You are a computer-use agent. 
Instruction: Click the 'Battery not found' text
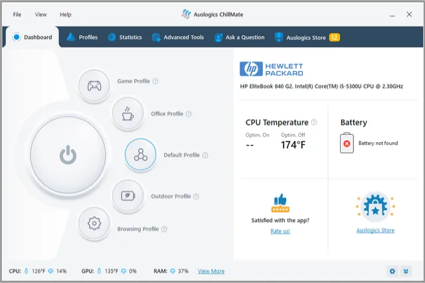378,143
